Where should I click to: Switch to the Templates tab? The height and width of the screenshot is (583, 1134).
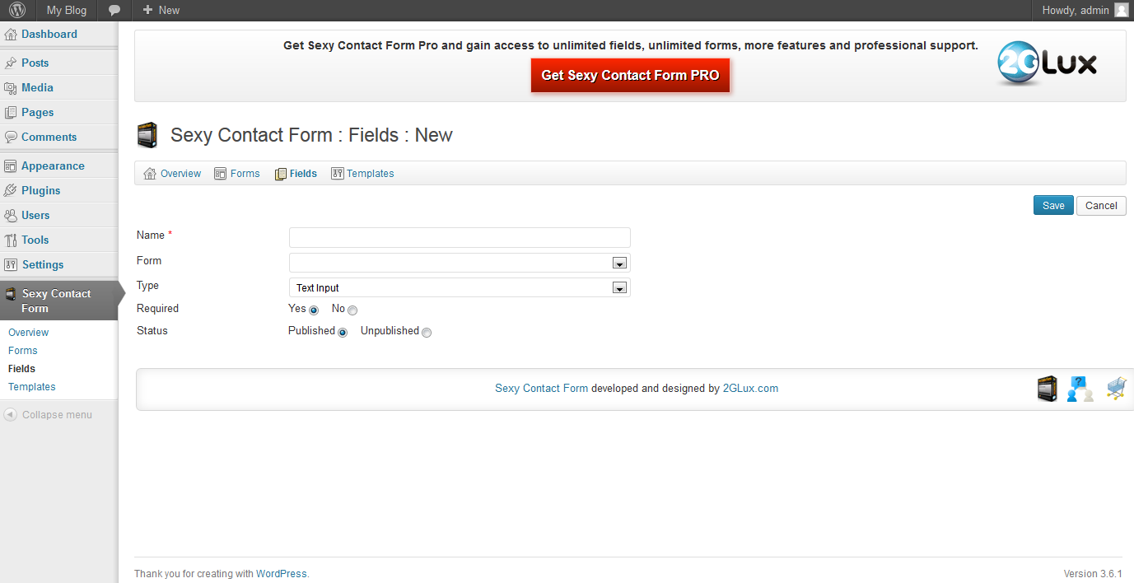coord(362,174)
